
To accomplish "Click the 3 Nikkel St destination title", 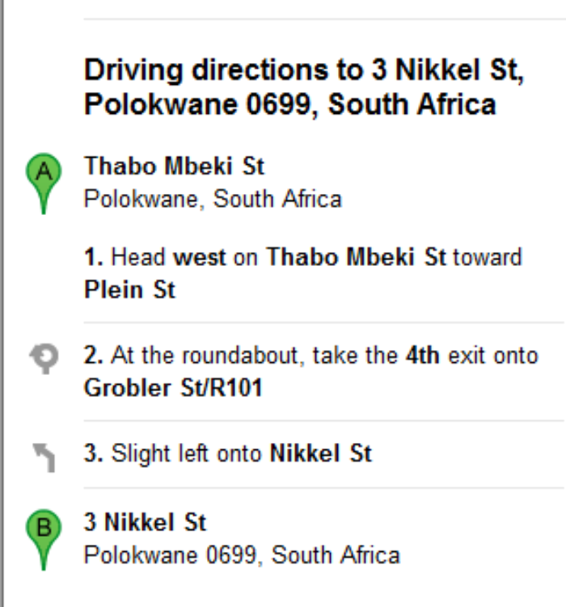I will tap(145, 523).
